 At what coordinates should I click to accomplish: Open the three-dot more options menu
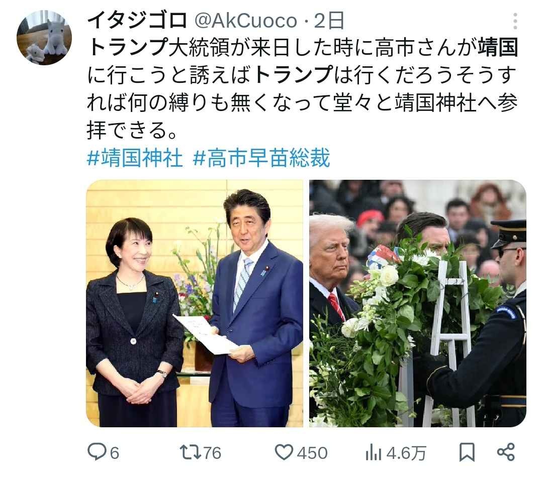515,22
